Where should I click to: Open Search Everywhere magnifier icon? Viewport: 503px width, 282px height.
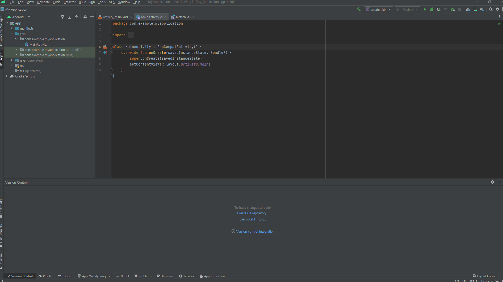(x=491, y=9)
